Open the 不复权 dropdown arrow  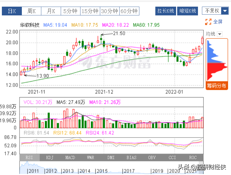(225, 11)
